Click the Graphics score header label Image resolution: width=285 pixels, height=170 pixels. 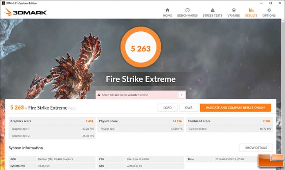point(21,121)
